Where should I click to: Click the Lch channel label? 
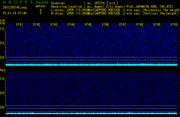[3, 20]
